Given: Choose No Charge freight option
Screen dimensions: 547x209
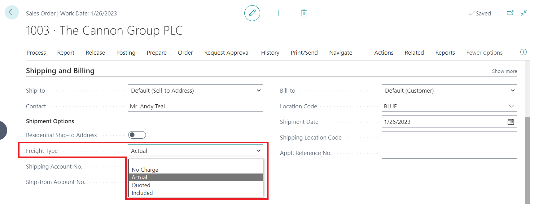Looking at the screenshot, I should 145,170.
